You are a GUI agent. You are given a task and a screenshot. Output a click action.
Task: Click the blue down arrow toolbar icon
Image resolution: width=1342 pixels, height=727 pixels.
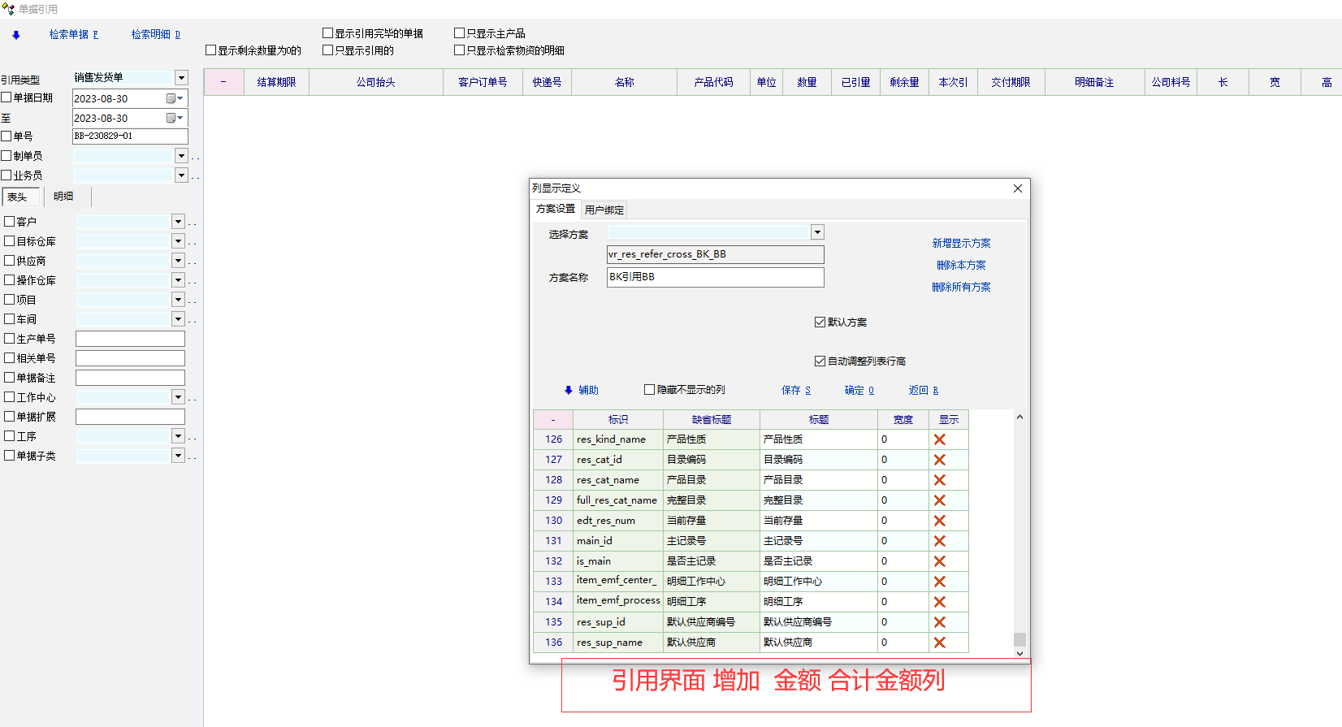coord(16,35)
